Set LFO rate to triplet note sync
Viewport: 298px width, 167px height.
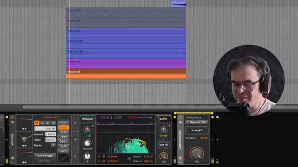point(54,123)
